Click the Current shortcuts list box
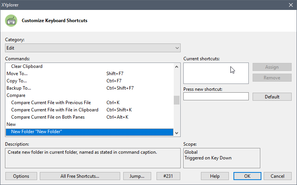 coord(216,73)
